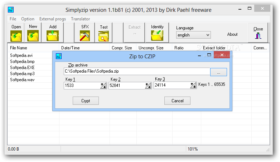Screen dimensions: 280x162
Task: Click into the Key 3 value field
Action: pos(172,85)
